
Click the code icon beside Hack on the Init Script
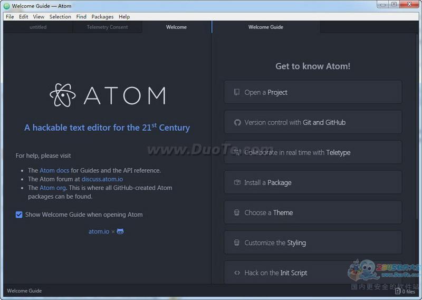tap(237, 273)
